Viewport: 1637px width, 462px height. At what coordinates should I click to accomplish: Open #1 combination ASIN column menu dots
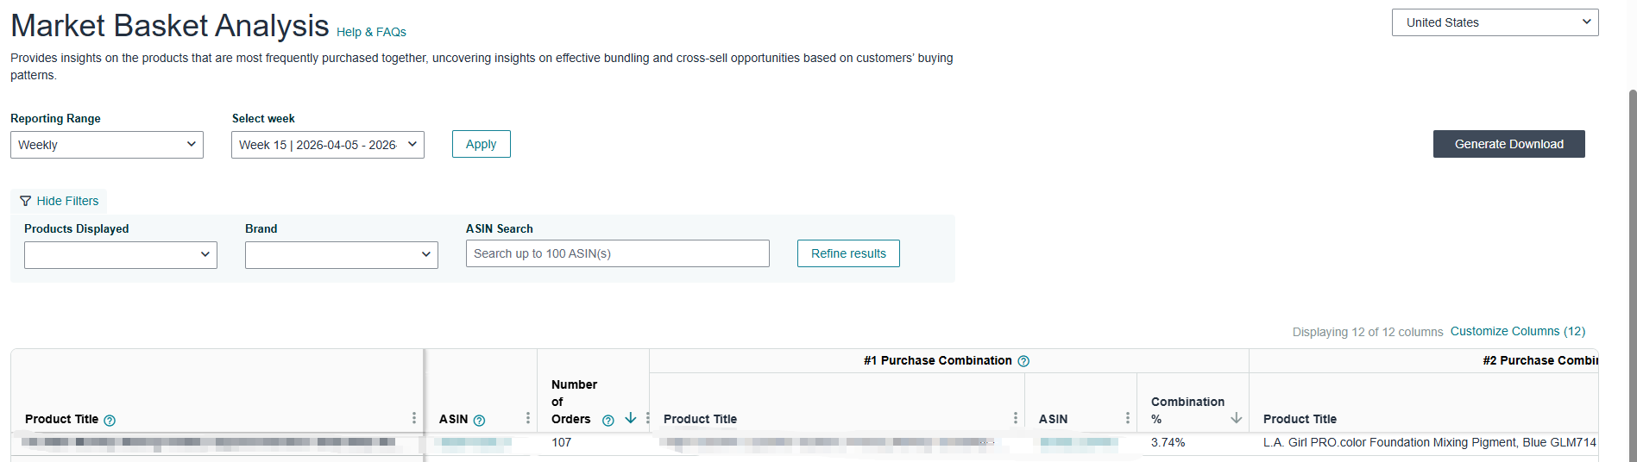click(1127, 418)
